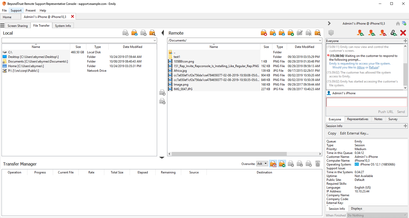This screenshot has height=218, width=409.
Task: Open the Overwrite Ask dropdown
Action: pyautogui.click(x=262, y=164)
